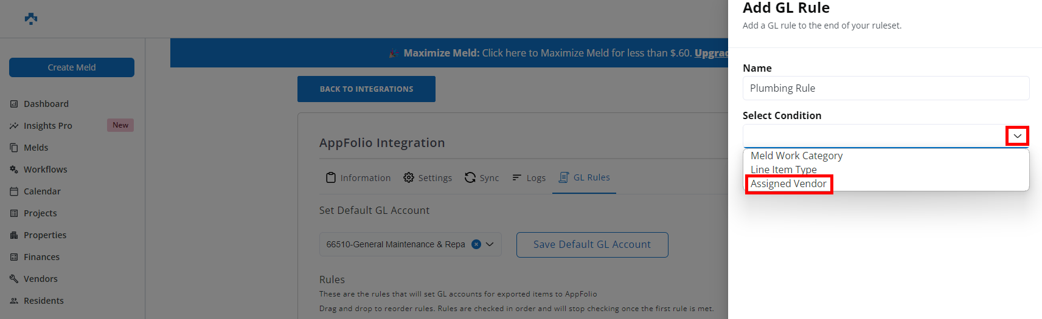Switch to the Settings tab
The height and width of the screenshot is (319, 1042).
(x=428, y=177)
